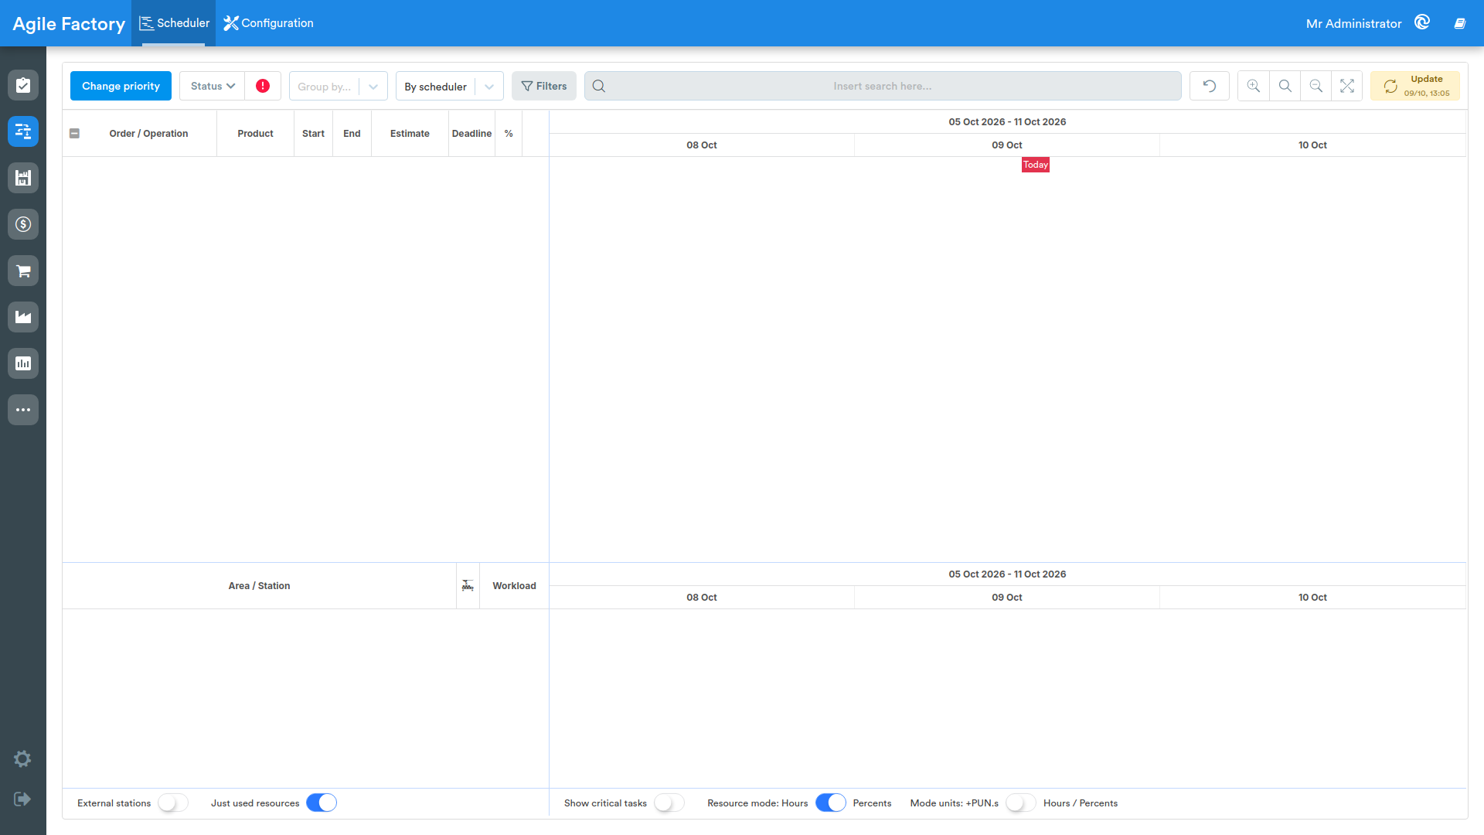The width and height of the screenshot is (1484, 835).
Task: Open the By scheduler dropdown
Action: 450,86
